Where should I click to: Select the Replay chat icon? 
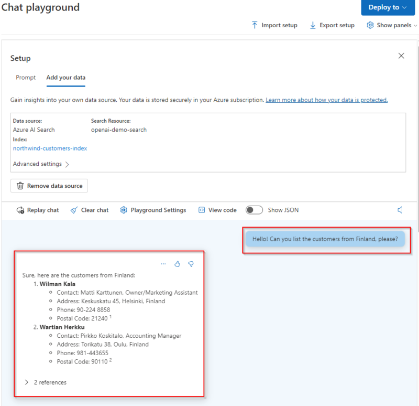[20, 210]
